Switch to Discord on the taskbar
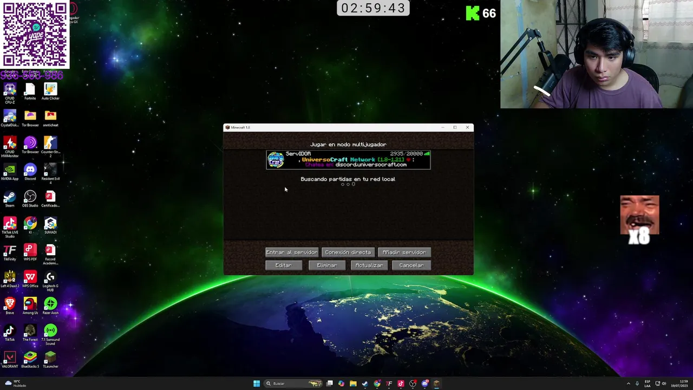Viewport: 693px width, 390px height. coord(424,383)
